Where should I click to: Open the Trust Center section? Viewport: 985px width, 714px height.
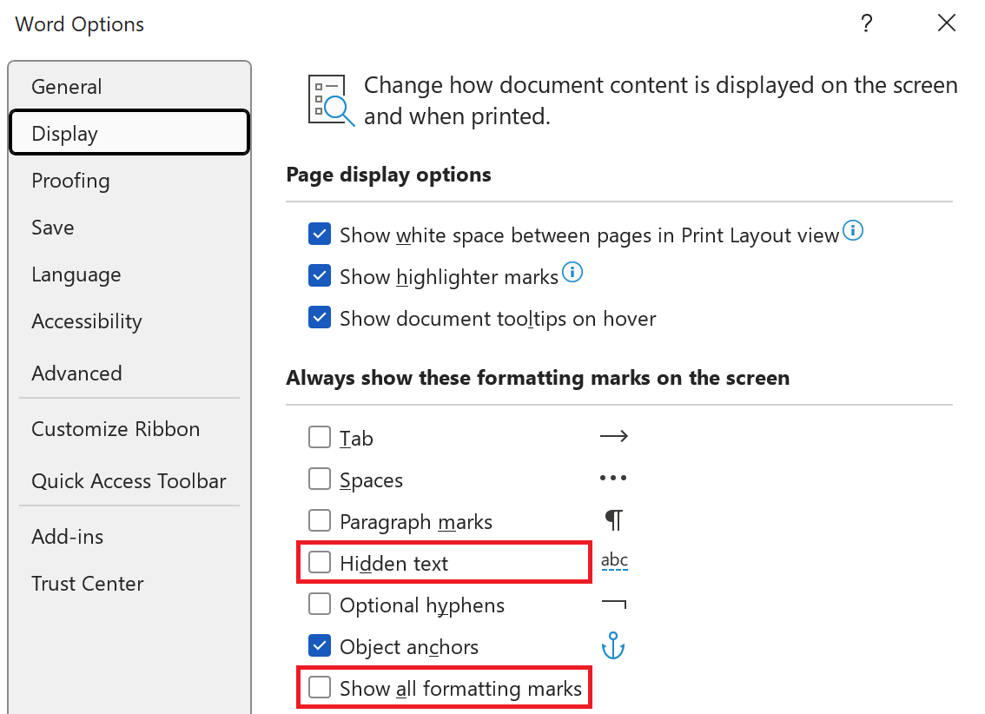[x=87, y=584]
